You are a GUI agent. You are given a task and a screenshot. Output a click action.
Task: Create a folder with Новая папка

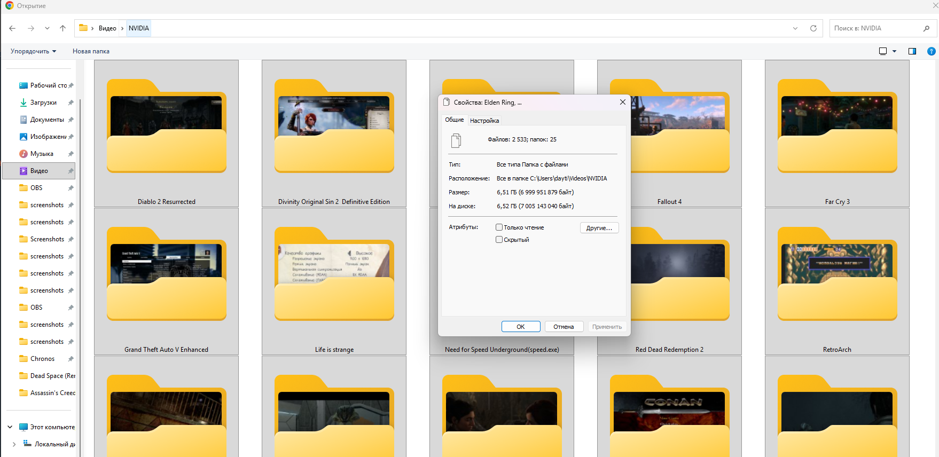pos(91,51)
